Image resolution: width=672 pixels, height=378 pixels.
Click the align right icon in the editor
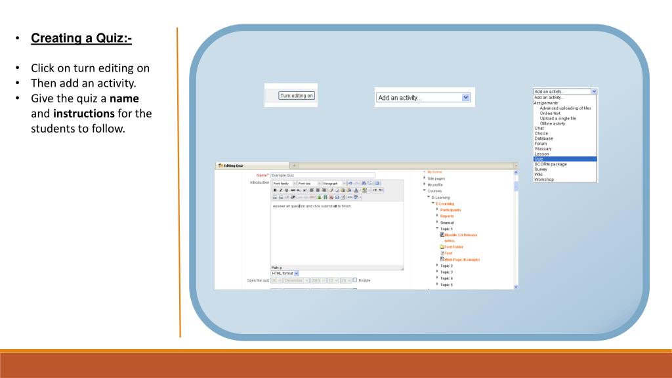pyautogui.click(x=324, y=190)
